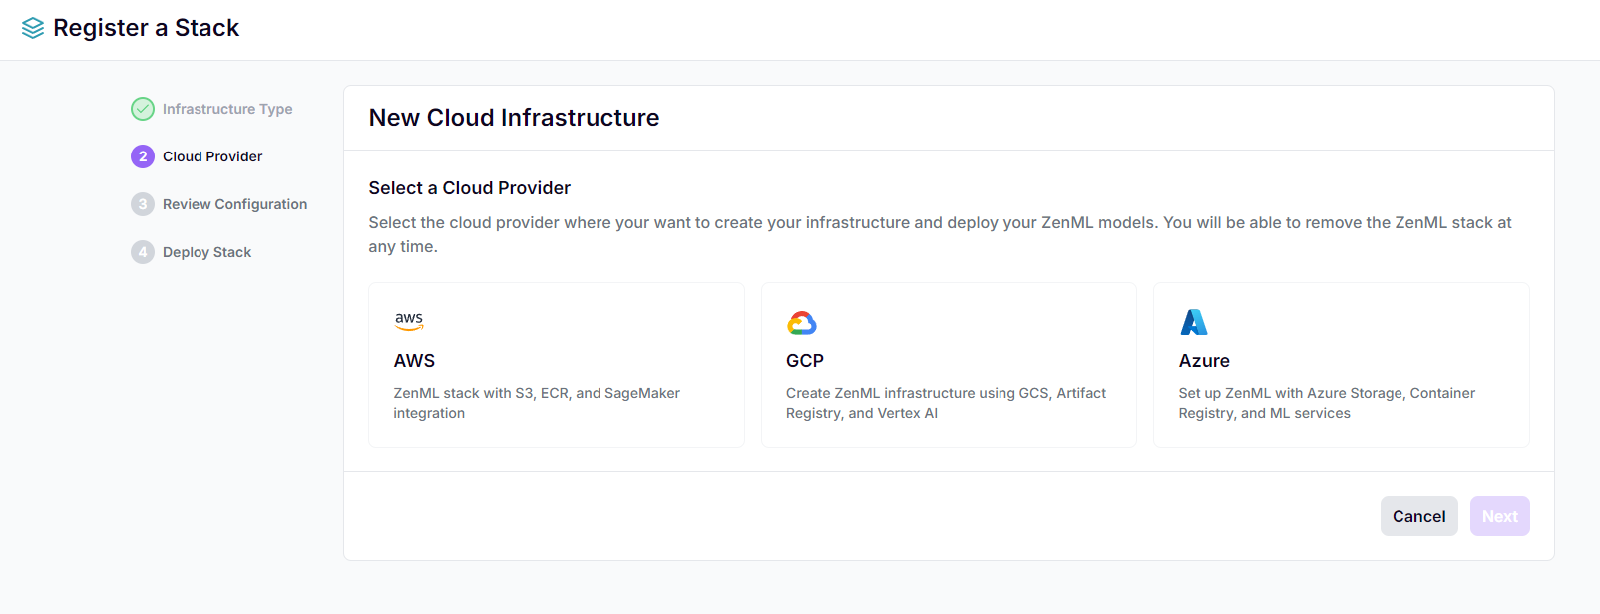The height and width of the screenshot is (614, 1600).
Task: Click the ZenML stack logo icon
Action: click(x=33, y=27)
